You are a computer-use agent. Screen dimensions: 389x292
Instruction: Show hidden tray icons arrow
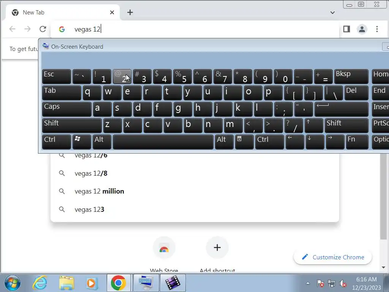[308, 283]
